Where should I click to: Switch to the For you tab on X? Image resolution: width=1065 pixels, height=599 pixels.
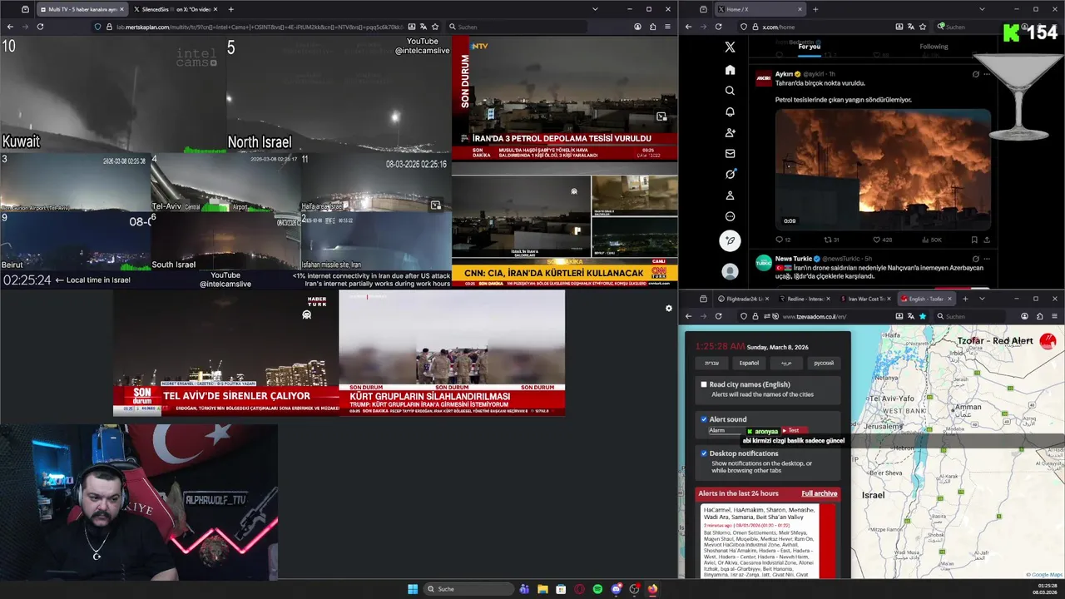click(809, 47)
